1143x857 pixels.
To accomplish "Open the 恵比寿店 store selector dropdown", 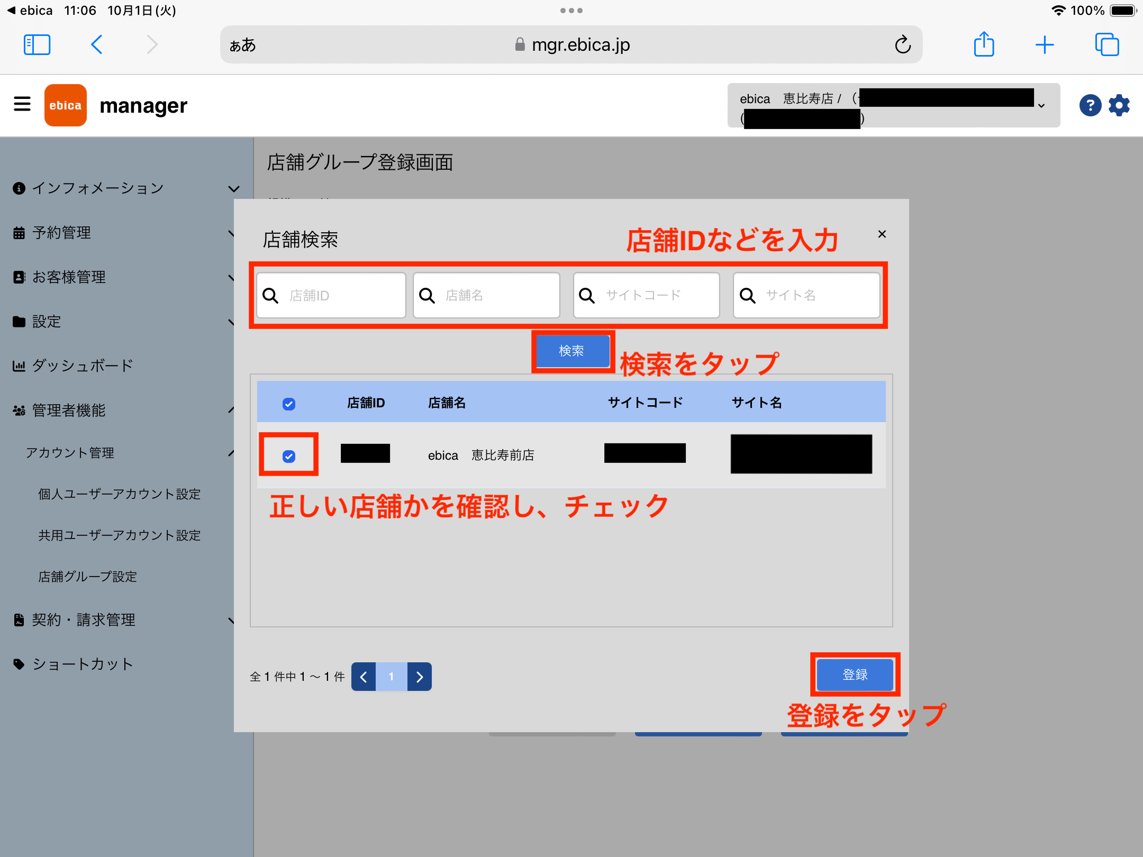I will pos(894,105).
